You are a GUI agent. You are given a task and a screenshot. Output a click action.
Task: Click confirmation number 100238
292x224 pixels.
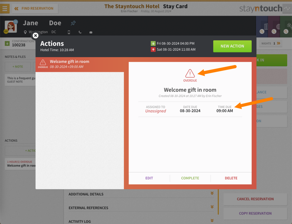[x=19, y=45]
